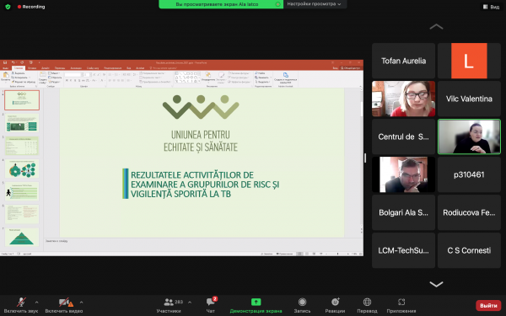Open the Перевод interpretation globe icon

click(367, 303)
